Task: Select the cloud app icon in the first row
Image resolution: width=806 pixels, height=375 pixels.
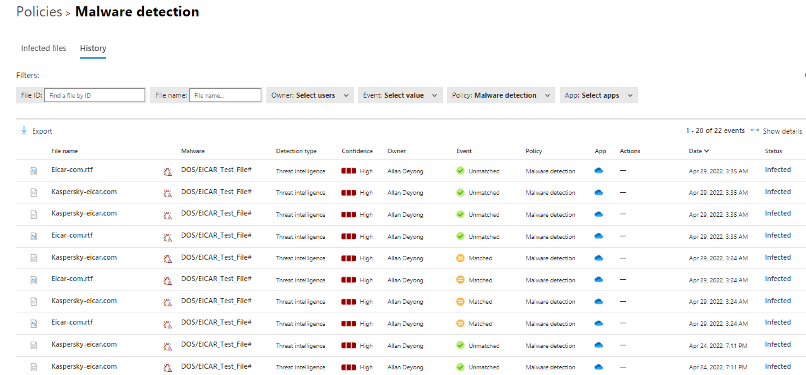Action: coord(598,170)
